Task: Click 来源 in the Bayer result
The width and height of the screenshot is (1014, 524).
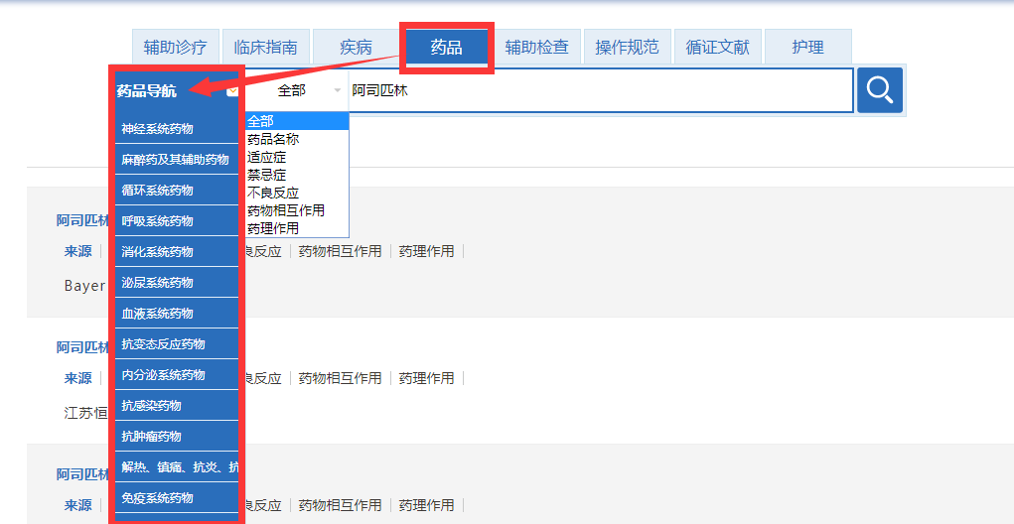Action: (x=77, y=251)
